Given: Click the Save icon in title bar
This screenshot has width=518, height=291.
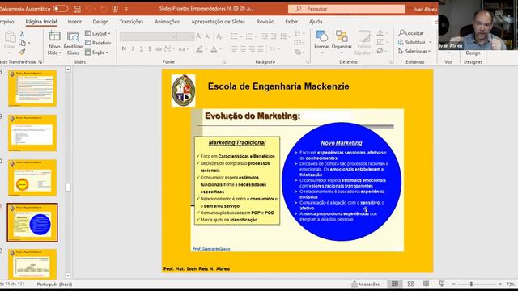Looking at the screenshot, I should [x=77, y=9].
